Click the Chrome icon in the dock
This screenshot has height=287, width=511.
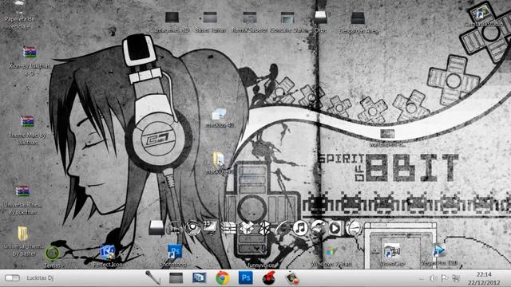(x=193, y=228)
